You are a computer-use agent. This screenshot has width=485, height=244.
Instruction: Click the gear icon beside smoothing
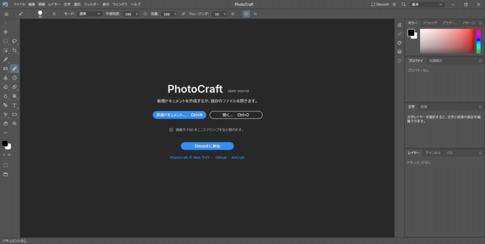pos(233,14)
